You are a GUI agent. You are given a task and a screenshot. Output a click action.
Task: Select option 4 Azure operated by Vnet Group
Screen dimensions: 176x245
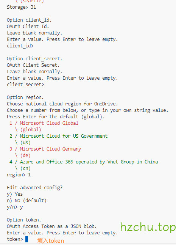(x=84, y=162)
